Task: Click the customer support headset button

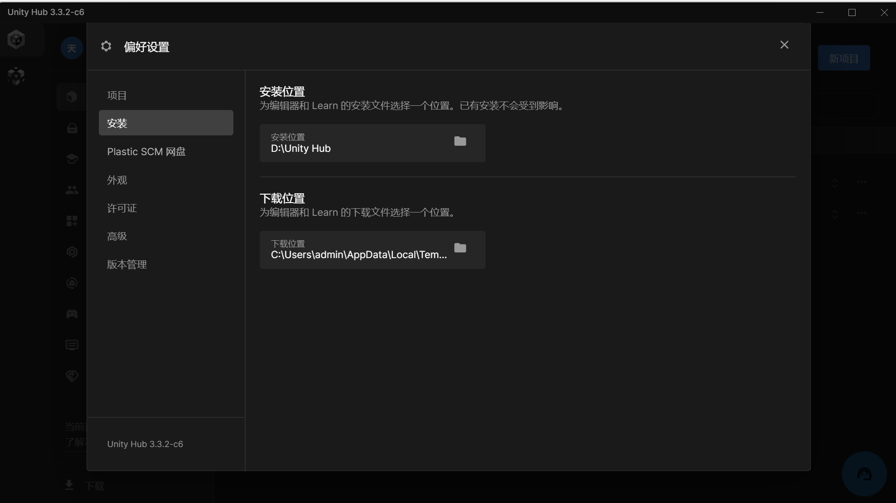Action: (x=864, y=474)
